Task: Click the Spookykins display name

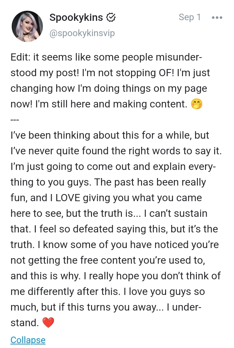Action: pos(76,18)
